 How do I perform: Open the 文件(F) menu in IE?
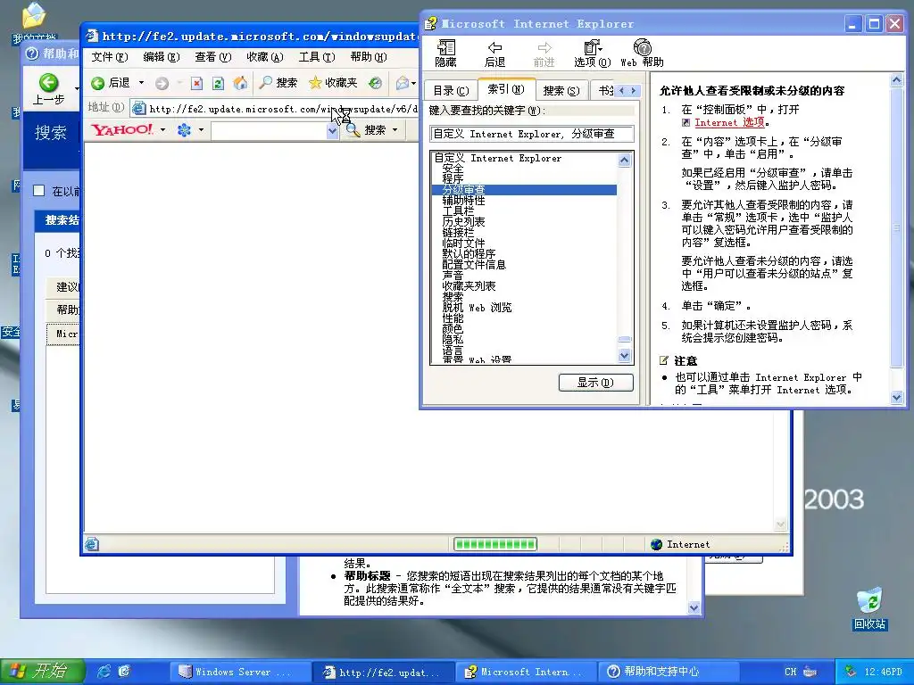point(109,57)
